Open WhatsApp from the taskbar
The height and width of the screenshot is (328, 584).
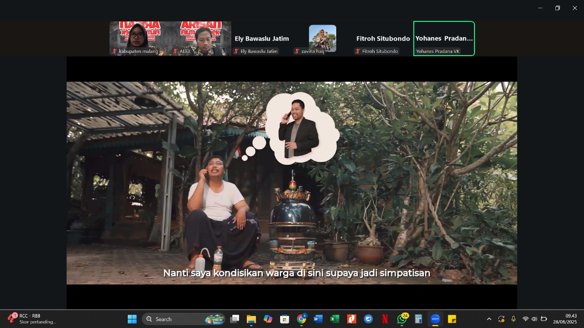(402, 319)
